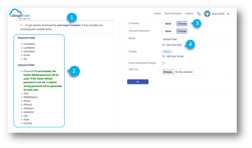
Task: Click the 'Force Password Change:' label
Action: tap(142, 63)
